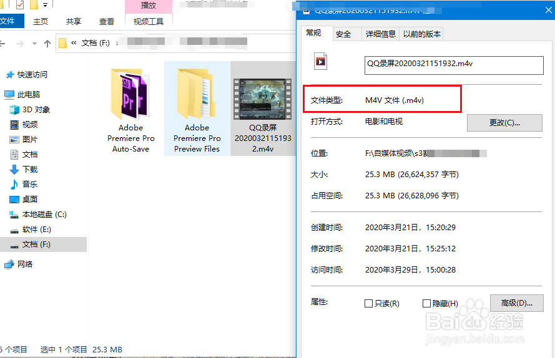Select 网络 label in navigation pane

(25, 264)
